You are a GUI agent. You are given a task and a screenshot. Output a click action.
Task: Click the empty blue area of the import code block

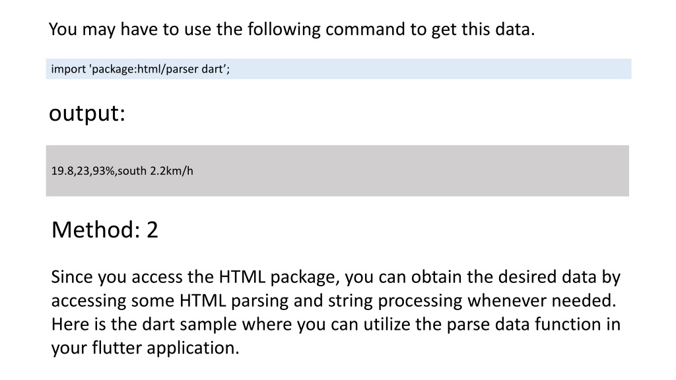pyautogui.click(x=431, y=69)
